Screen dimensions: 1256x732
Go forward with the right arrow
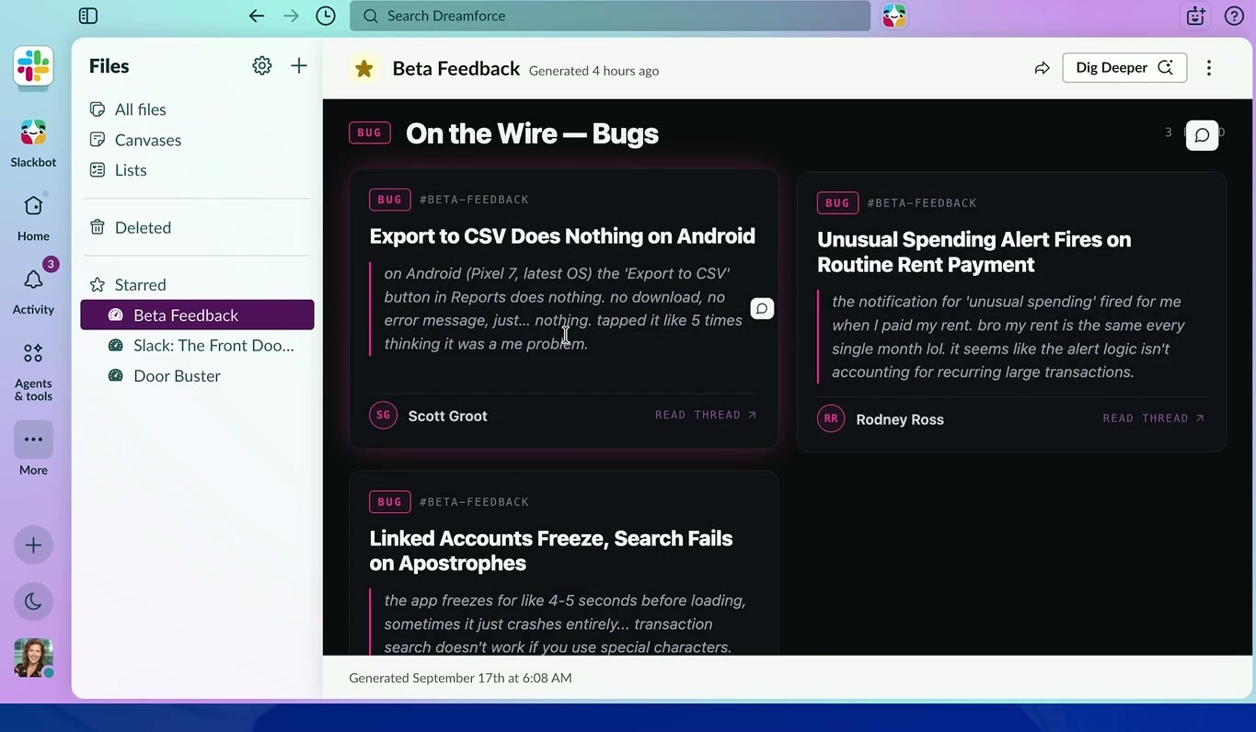point(291,16)
